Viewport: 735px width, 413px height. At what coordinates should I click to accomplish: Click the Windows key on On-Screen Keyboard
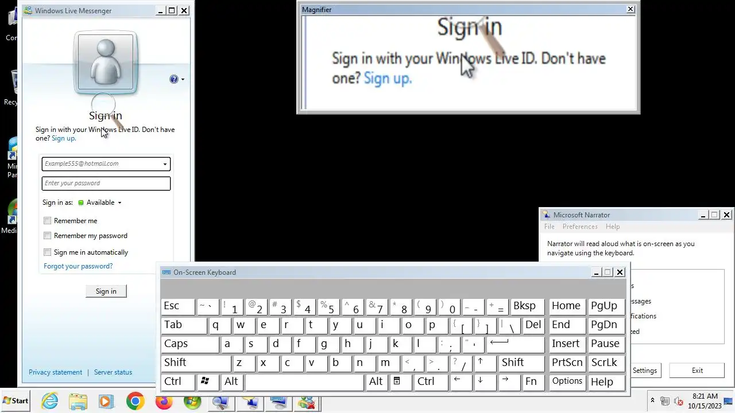[x=206, y=381]
